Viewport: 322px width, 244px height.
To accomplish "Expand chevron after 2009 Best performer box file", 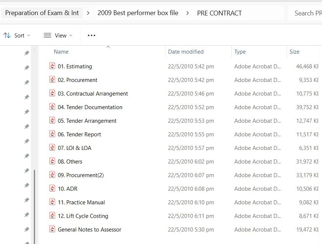I will click(188, 13).
